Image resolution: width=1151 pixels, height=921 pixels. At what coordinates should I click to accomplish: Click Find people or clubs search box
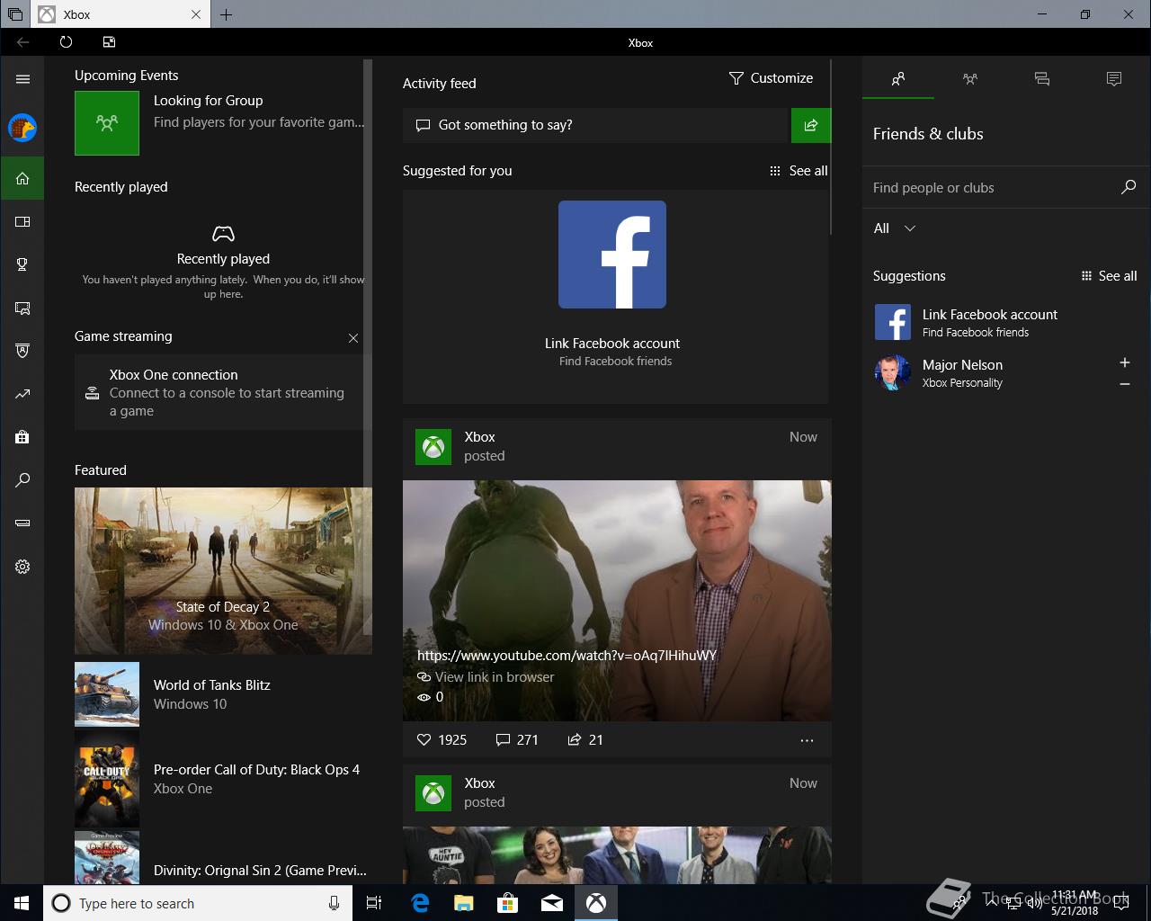click(1005, 188)
